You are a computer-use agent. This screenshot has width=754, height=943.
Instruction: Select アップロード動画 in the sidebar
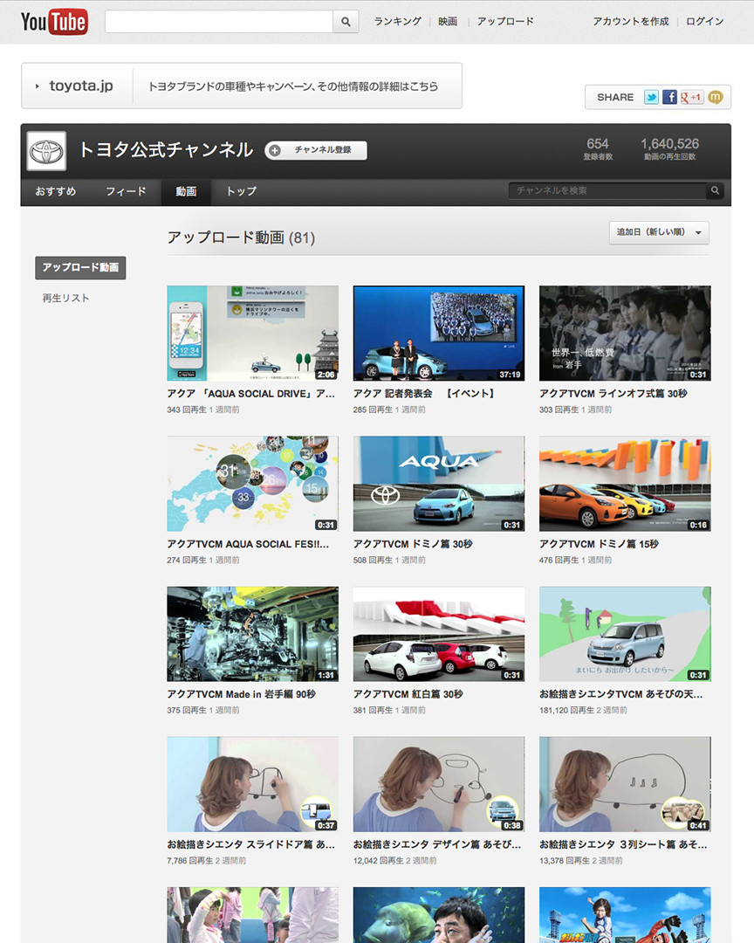(80, 268)
